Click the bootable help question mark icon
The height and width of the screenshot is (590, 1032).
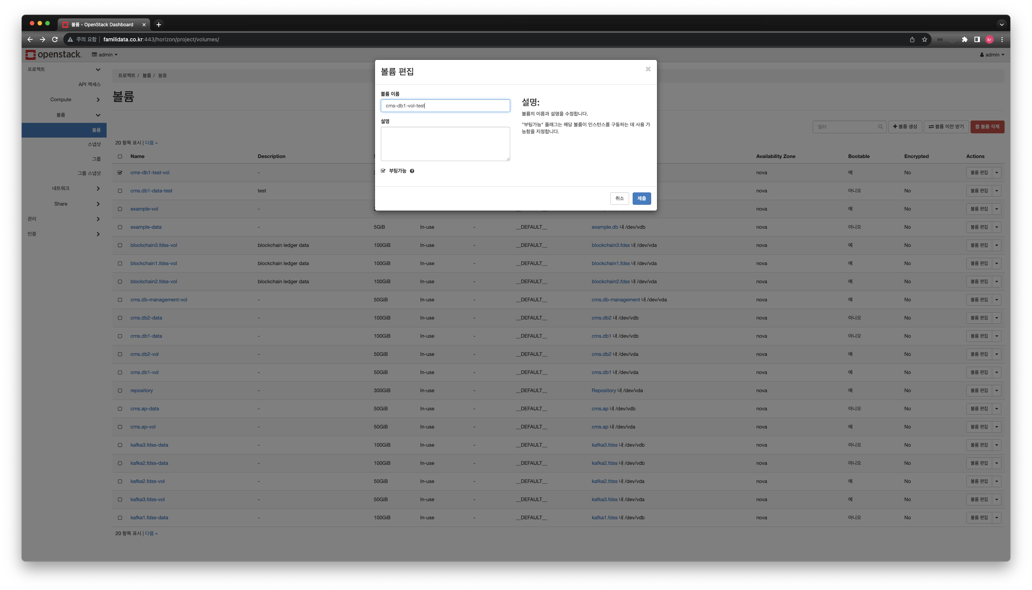tap(412, 171)
